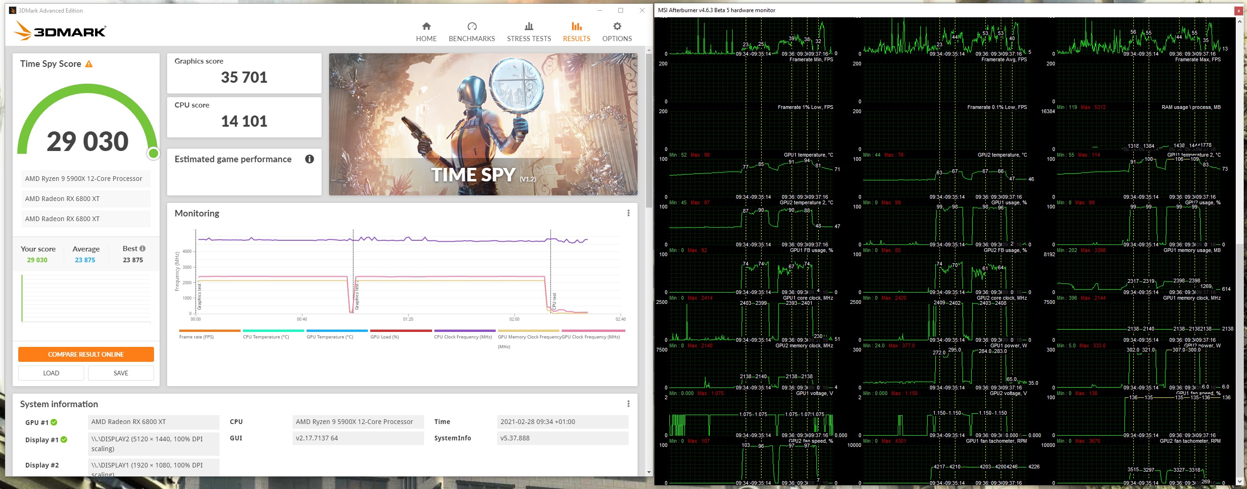Click the Display #1 DISPLAY2 resolution field
Image resolution: width=1247 pixels, height=489 pixels.
(x=154, y=444)
